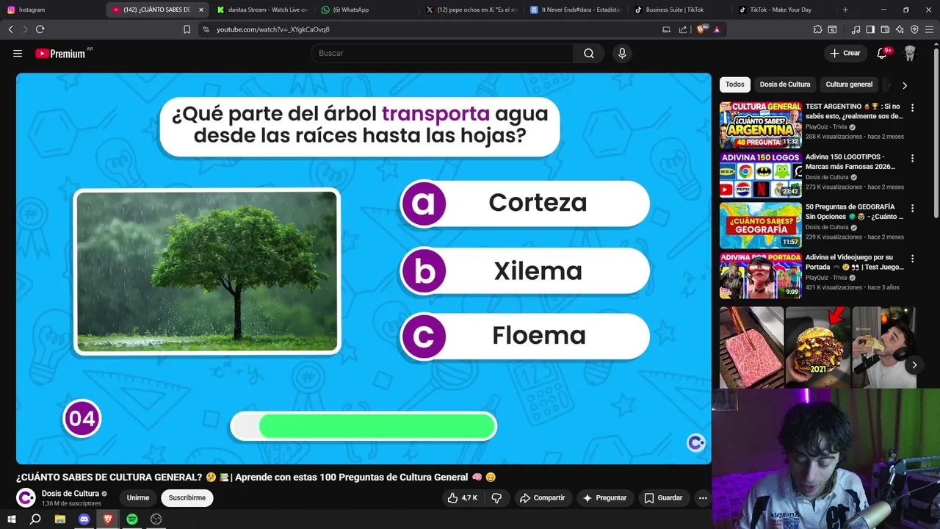940x529 pixels.
Task: Click the Unirme button
Action: tap(138, 498)
